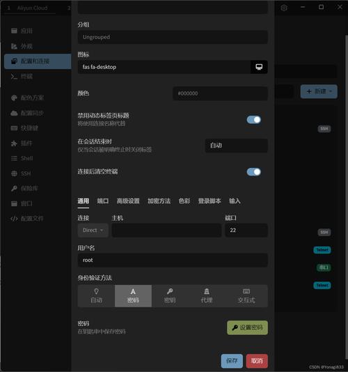Viewport: 348px width, 372px height.
Task: Click 取消 to cancel editing
Action: pyautogui.click(x=257, y=361)
